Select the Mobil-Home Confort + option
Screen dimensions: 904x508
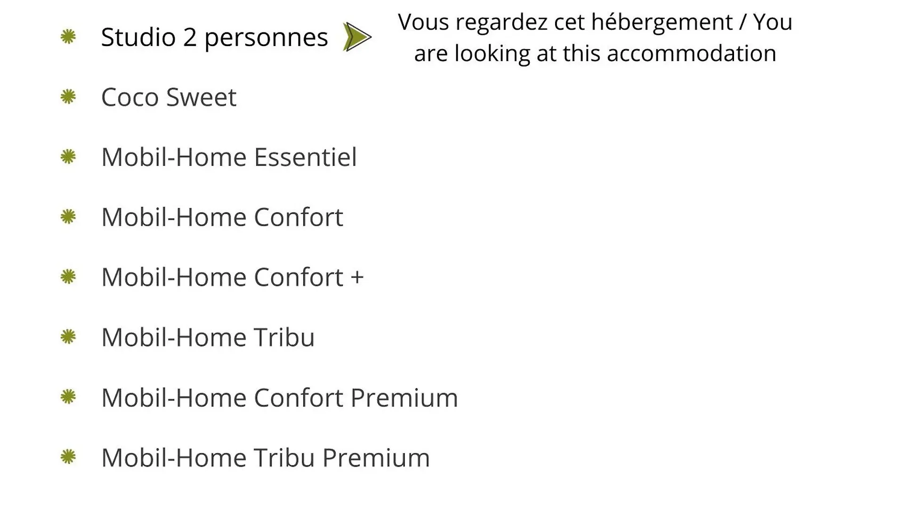click(233, 277)
